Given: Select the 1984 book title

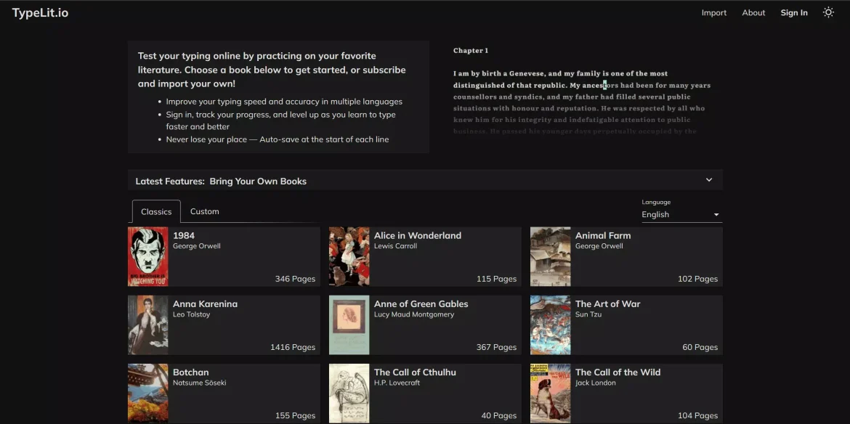Looking at the screenshot, I should coord(184,235).
